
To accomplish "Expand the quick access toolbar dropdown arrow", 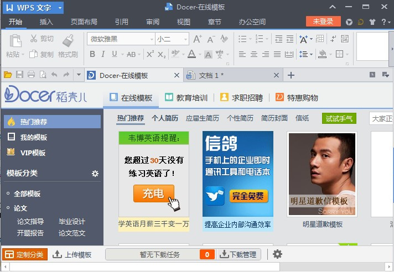I will (79, 75).
